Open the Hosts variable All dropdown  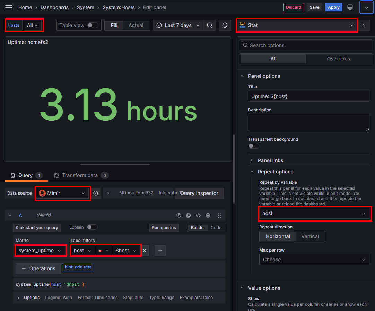point(32,25)
